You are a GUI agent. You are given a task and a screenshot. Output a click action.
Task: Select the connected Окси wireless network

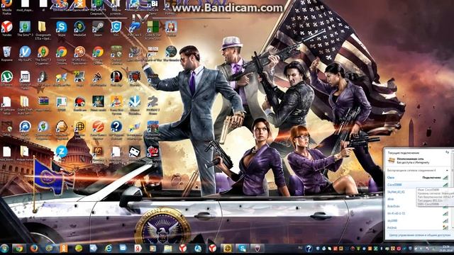pyautogui.click(x=418, y=178)
